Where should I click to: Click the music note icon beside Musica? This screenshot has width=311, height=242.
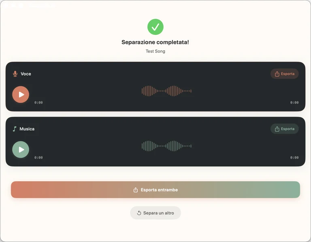pos(15,129)
